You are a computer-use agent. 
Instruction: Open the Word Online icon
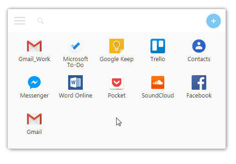tap(75, 82)
